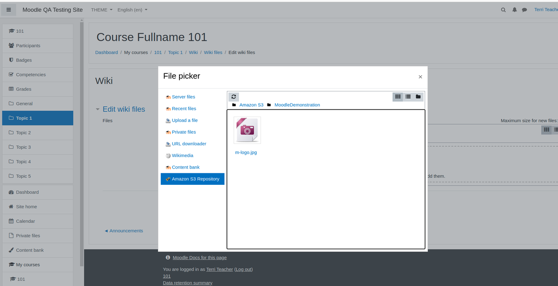Click the Topic 1 breadcrumb link
558x286 pixels.
click(x=175, y=52)
